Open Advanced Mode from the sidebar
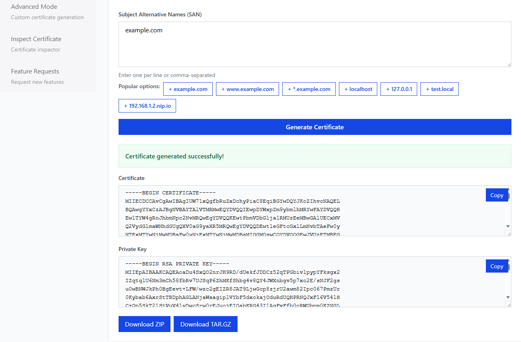This screenshot has height=342, width=521. pos(34,6)
